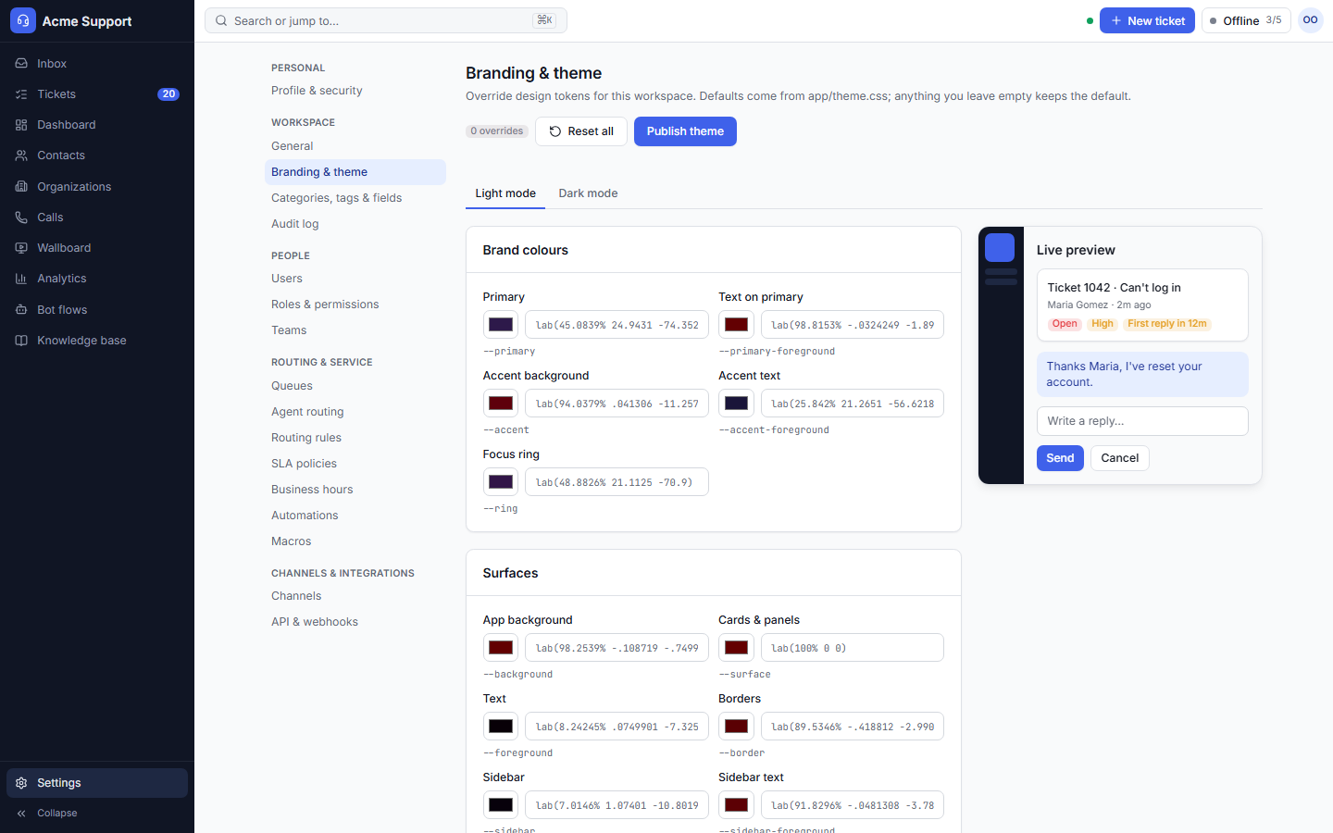Image resolution: width=1333 pixels, height=833 pixels.
Task: Click Send in the live preview
Action: point(1060,458)
